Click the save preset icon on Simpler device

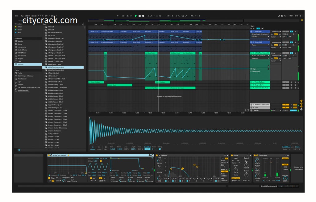click(x=152, y=155)
